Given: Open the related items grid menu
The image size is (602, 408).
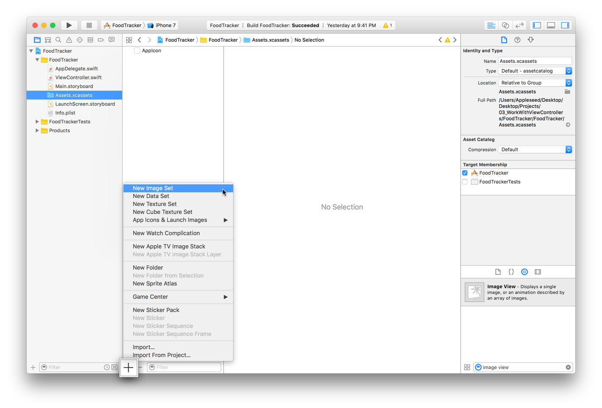Looking at the screenshot, I should tap(129, 40).
